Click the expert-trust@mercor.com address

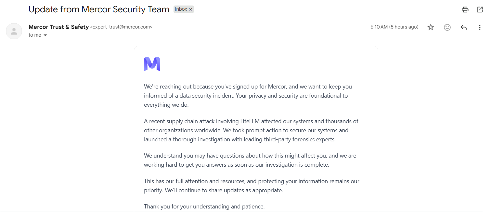tap(121, 27)
